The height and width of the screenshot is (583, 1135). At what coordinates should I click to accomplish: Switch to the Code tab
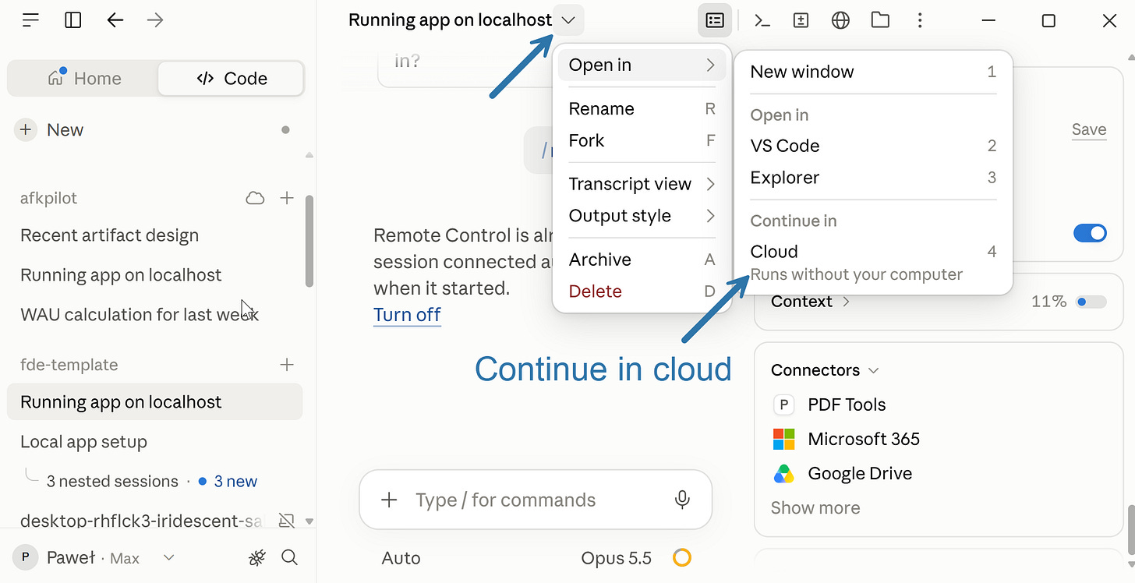point(231,79)
